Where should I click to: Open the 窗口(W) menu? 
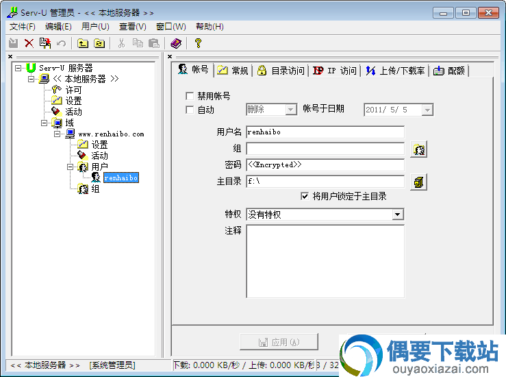[171, 27]
